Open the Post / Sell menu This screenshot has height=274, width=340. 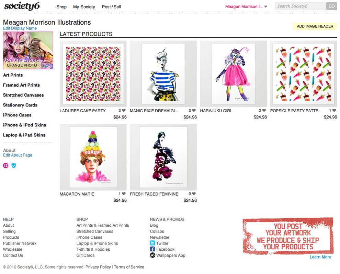111,7
